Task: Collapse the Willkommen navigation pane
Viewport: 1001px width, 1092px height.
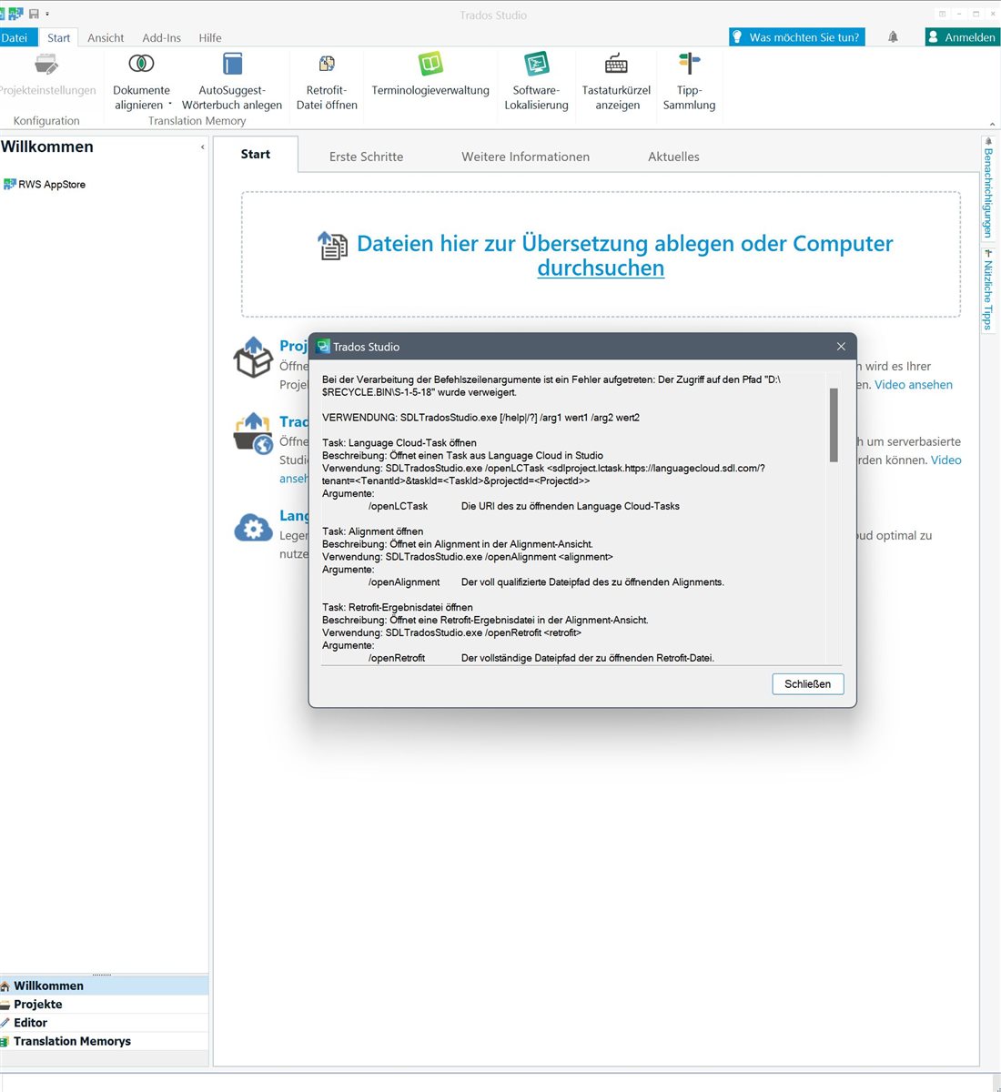Action: tap(202, 146)
